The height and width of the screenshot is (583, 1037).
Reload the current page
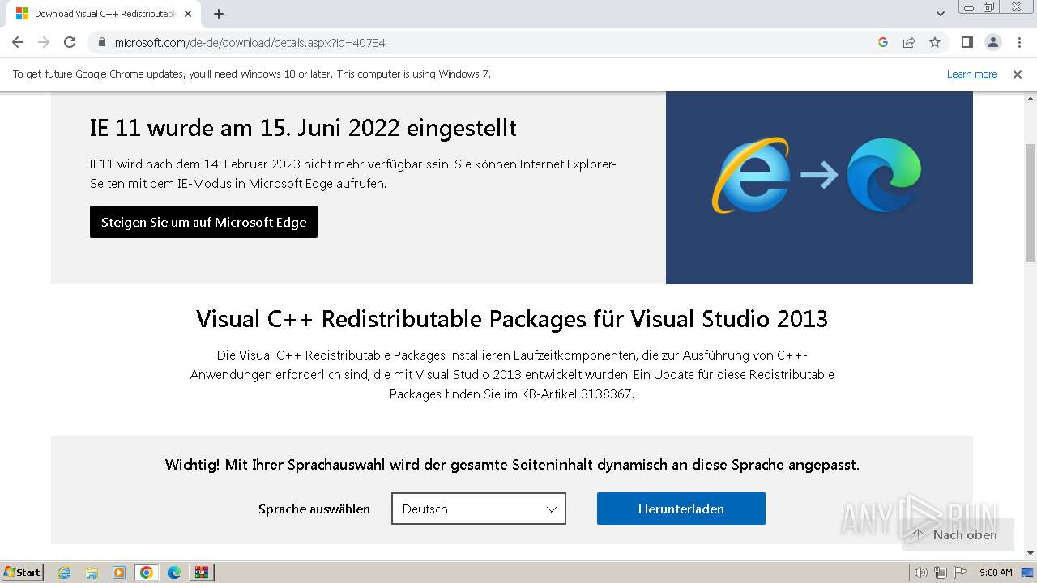click(70, 42)
